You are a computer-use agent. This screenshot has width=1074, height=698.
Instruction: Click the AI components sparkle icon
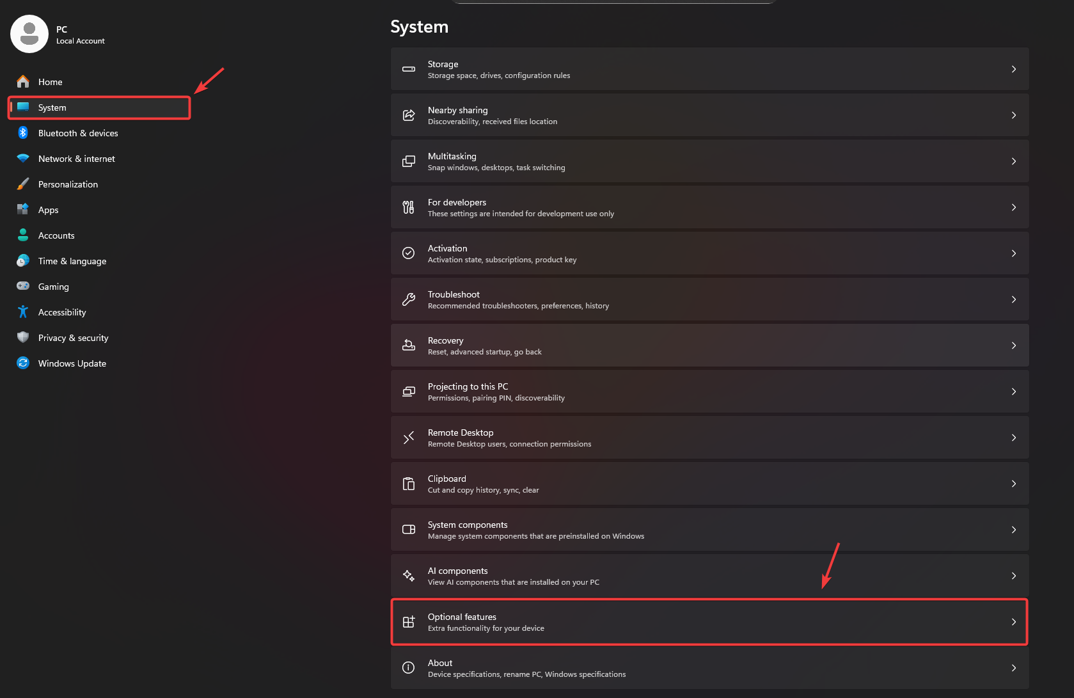(408, 576)
